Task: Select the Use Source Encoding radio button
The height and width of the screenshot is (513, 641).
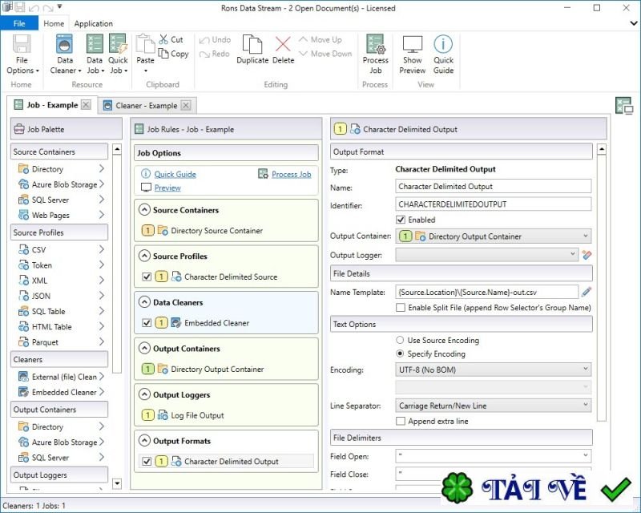Action: (x=401, y=340)
